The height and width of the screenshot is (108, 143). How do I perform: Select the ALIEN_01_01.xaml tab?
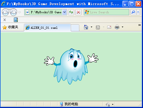click(47, 28)
